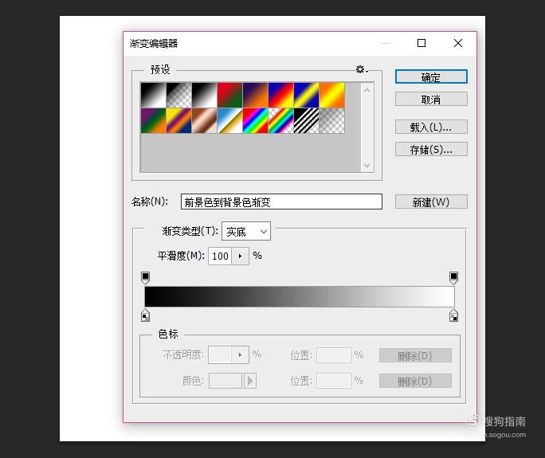Select the left opacity stop above gradient

point(145,278)
